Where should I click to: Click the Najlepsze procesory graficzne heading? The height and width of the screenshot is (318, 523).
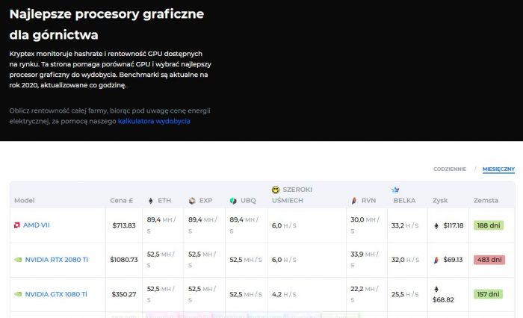(x=106, y=14)
